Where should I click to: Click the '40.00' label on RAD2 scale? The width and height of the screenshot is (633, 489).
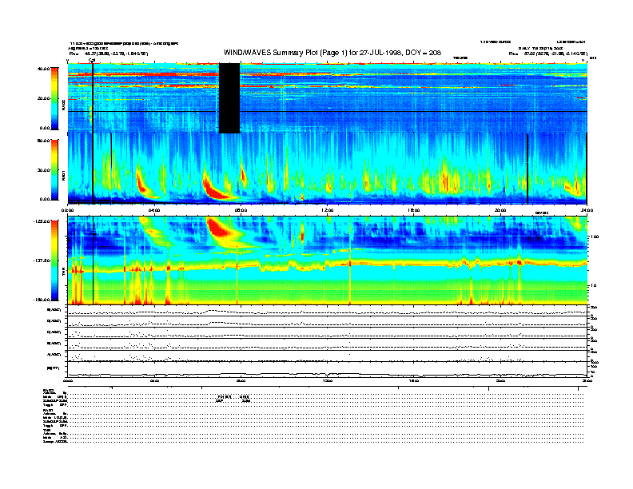[x=43, y=69]
